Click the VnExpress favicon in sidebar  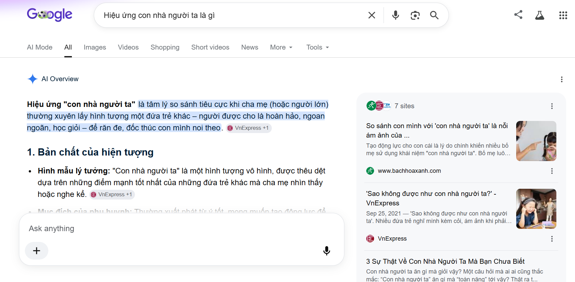[370, 239]
